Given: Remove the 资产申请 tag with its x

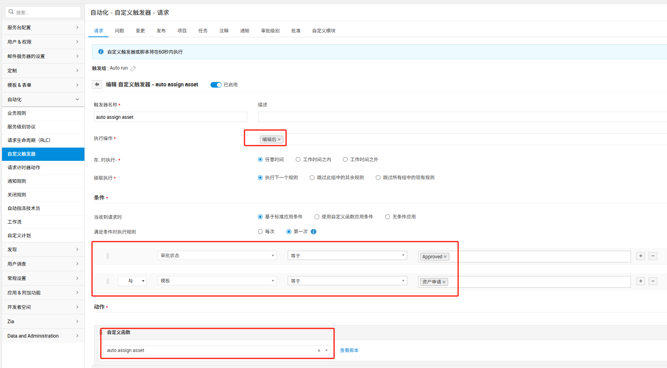Looking at the screenshot, I should (444, 282).
